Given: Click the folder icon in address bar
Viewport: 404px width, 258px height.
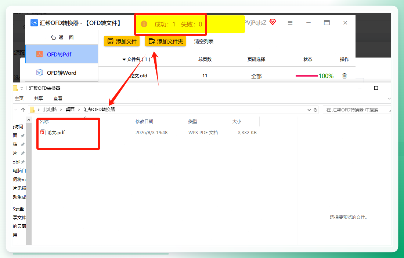Looking at the screenshot, I should pyautogui.click(x=32, y=110).
